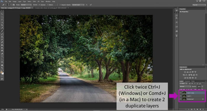Toggle Quick Mask mode icon
The width and height of the screenshot is (207, 112).
click(x=2, y=76)
